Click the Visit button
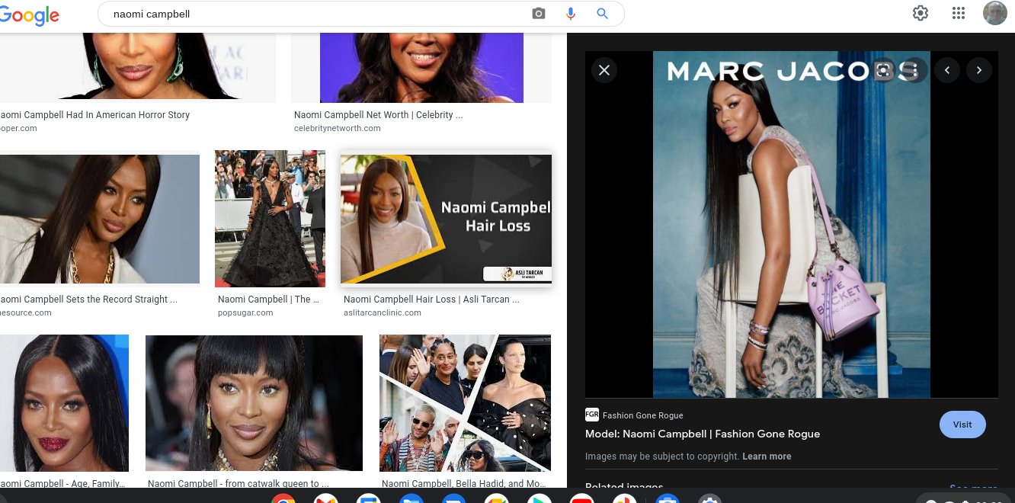The image size is (1015, 503). [x=962, y=425]
